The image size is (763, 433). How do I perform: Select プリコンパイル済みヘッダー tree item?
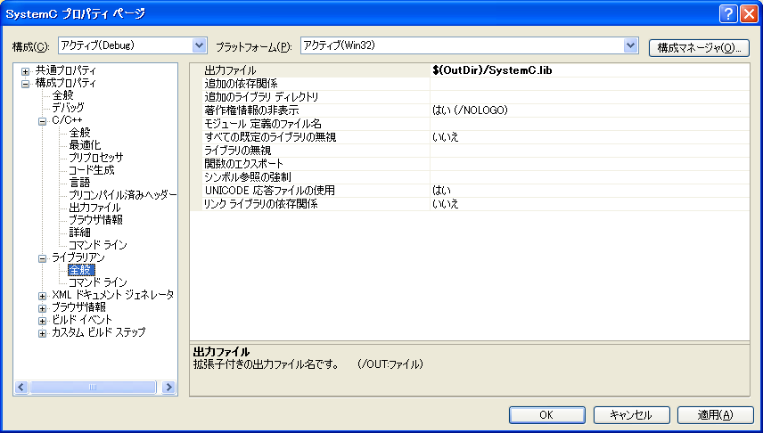pyautogui.click(x=123, y=195)
